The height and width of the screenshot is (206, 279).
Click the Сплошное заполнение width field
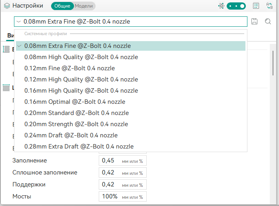coord(123,172)
